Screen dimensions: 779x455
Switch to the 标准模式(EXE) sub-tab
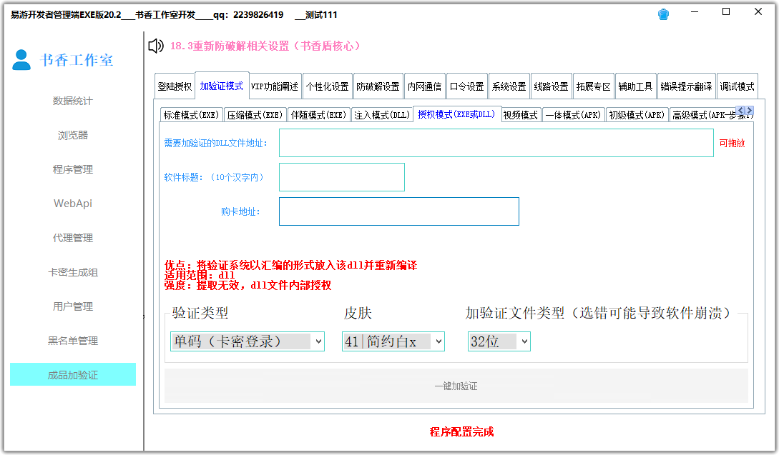pos(191,113)
